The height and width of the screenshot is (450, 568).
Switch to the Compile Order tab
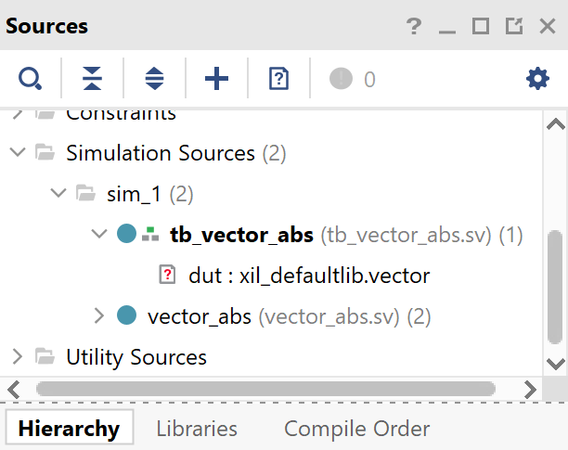point(356,429)
